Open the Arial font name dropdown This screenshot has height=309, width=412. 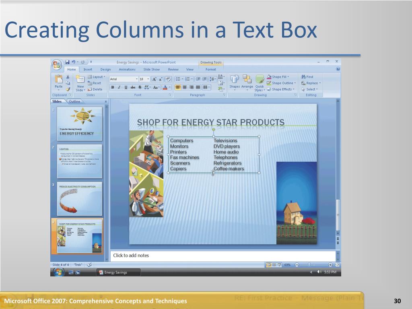[137, 79]
